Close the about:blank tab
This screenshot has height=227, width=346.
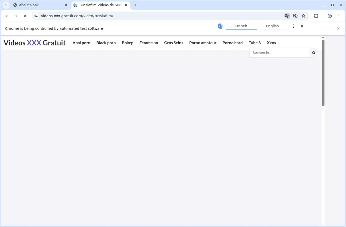[x=65, y=5]
